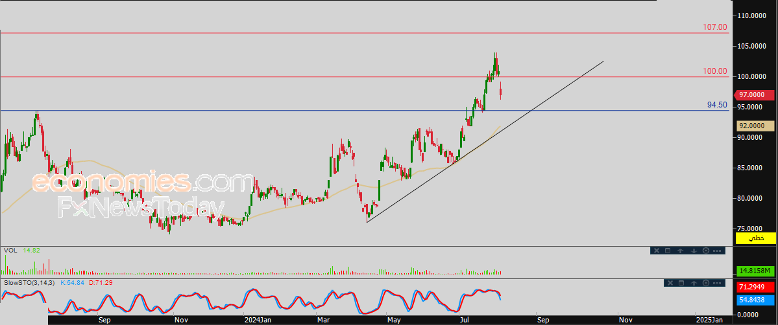Open more options on VOL panel
778x325 pixels.
click(x=717, y=251)
